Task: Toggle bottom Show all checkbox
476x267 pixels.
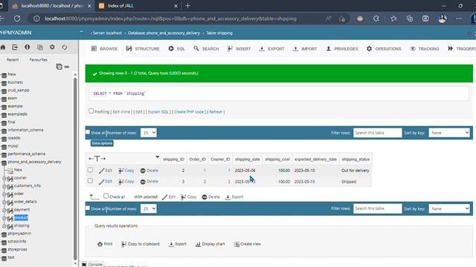Action: [88, 208]
